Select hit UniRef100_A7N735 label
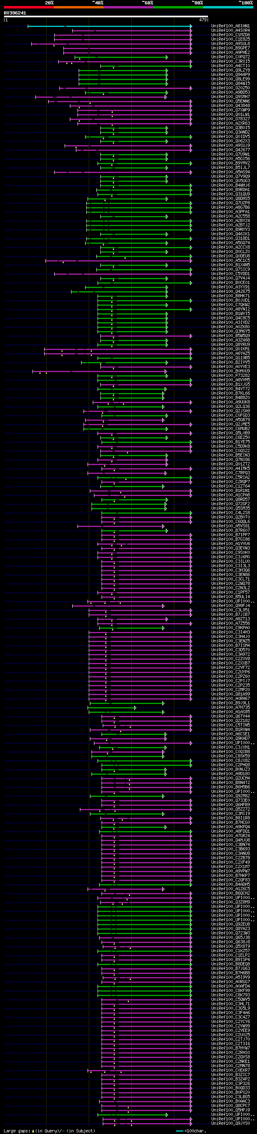This screenshot has height=1134, width=257. 230,708
